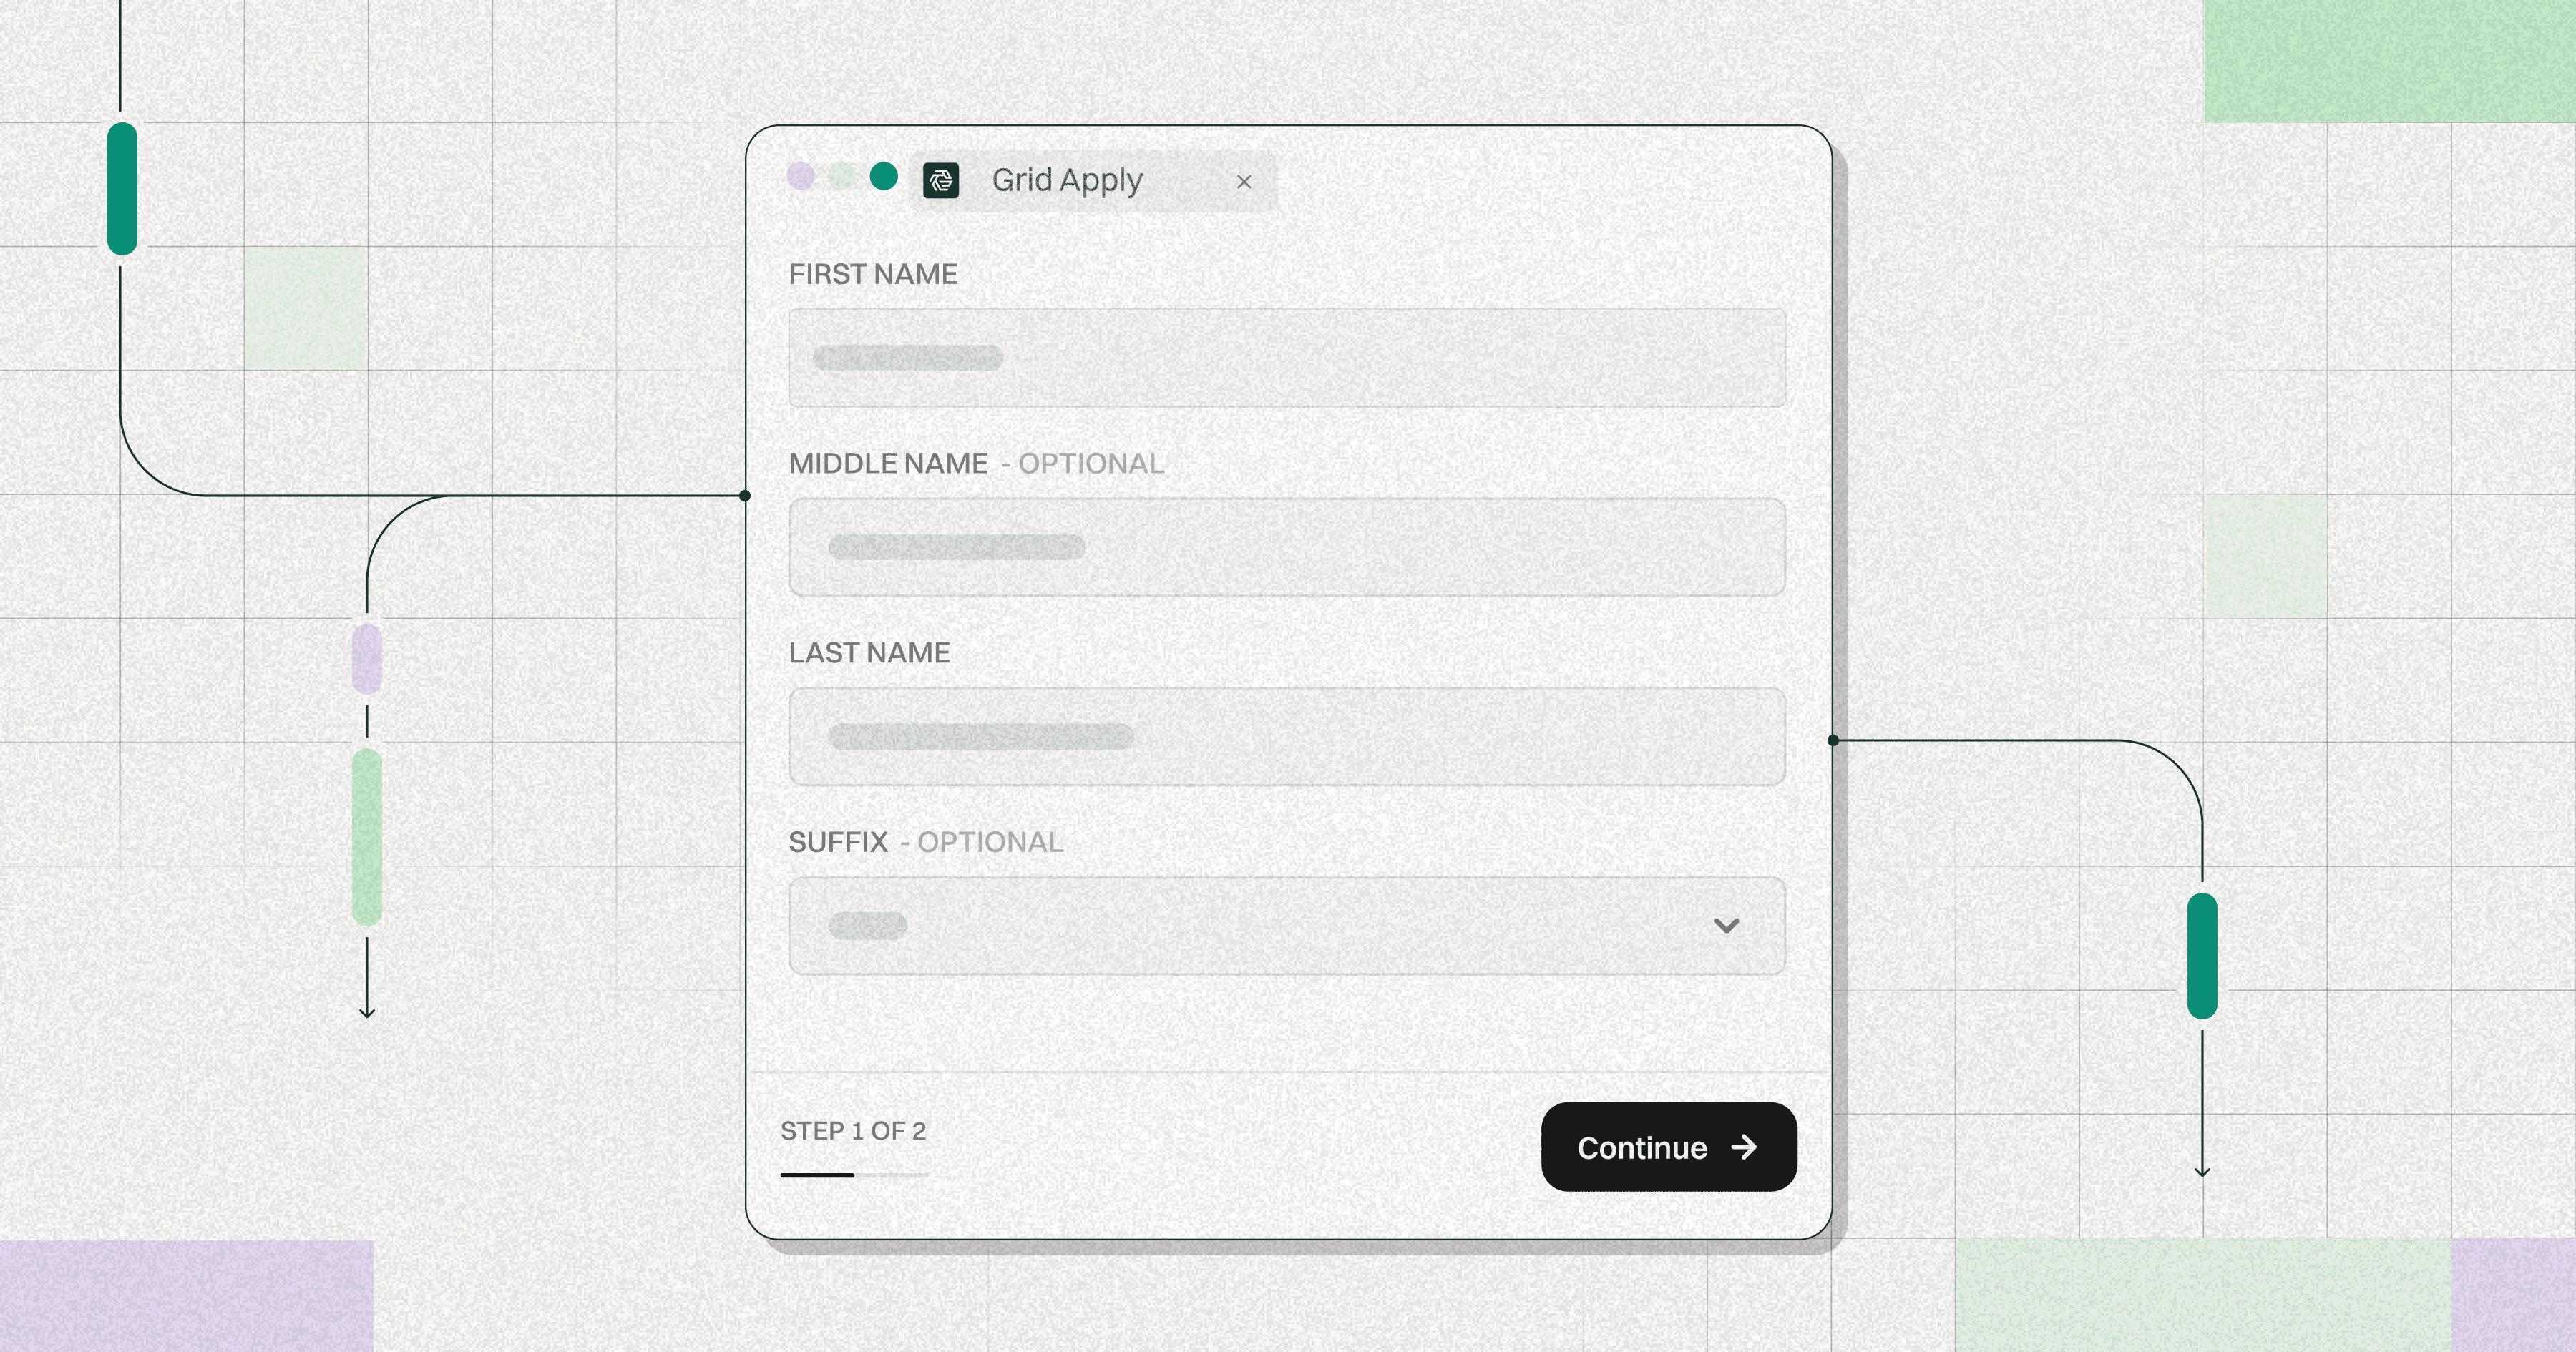This screenshot has height=1352, width=2576.
Task: Click the arrow icon inside Continue
Action: click(1744, 1147)
